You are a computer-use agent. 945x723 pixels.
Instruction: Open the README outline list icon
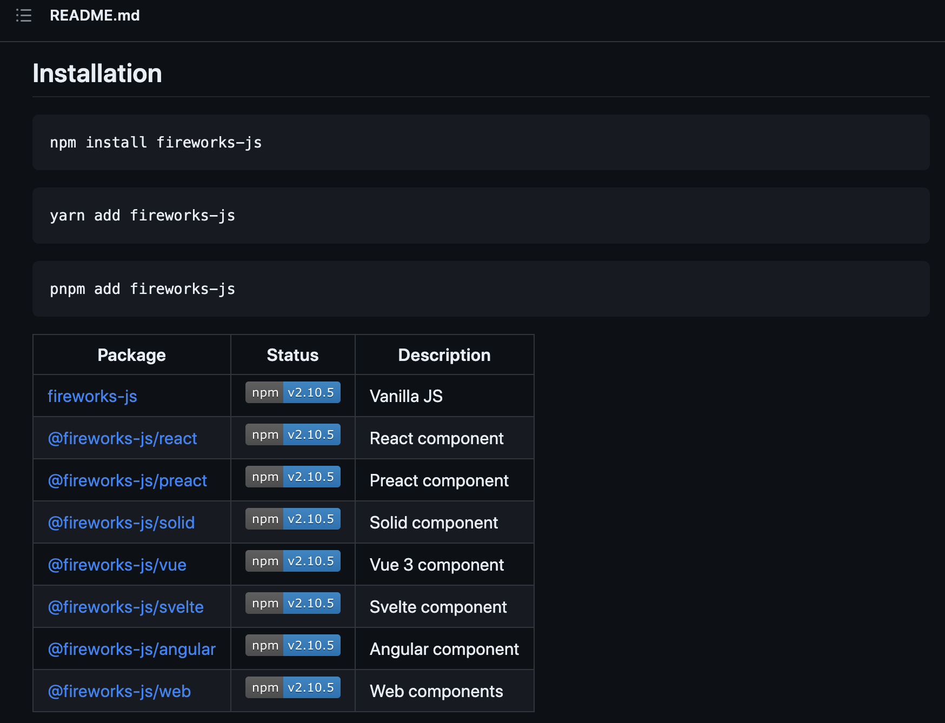click(24, 15)
